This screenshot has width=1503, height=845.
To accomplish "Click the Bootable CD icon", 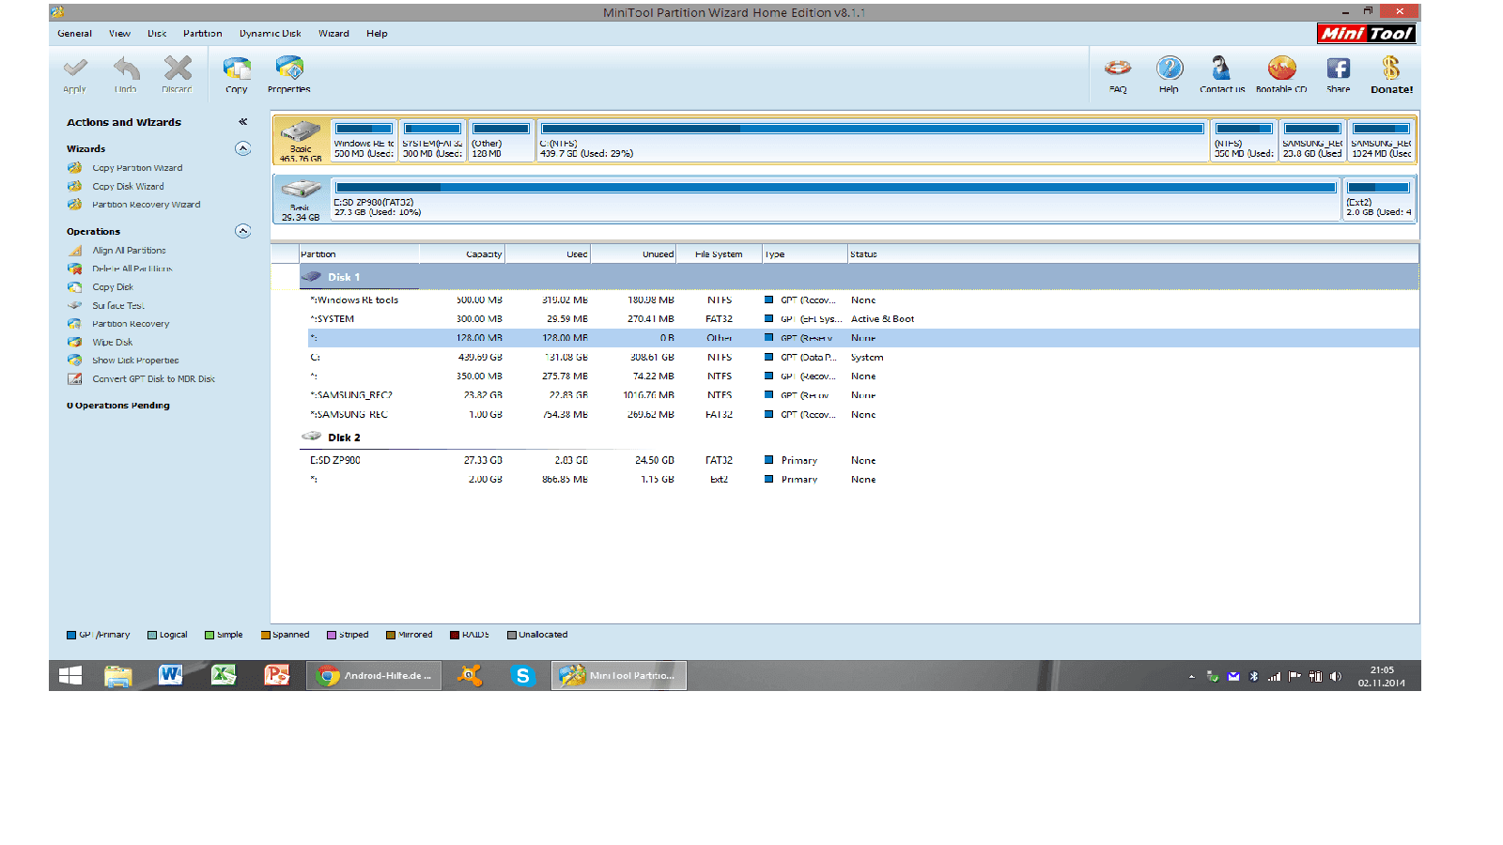I will click(1281, 68).
